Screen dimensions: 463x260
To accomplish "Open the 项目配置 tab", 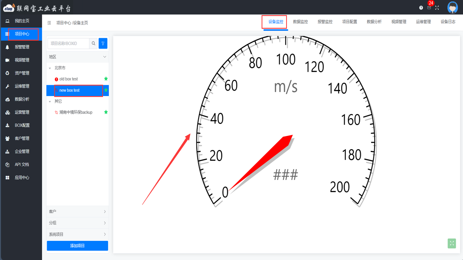I will click(349, 22).
